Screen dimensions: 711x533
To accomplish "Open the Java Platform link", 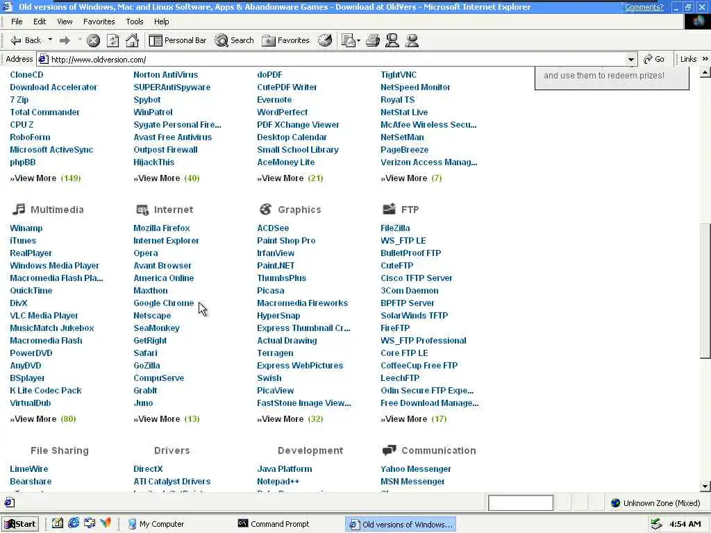I will pos(284,468).
